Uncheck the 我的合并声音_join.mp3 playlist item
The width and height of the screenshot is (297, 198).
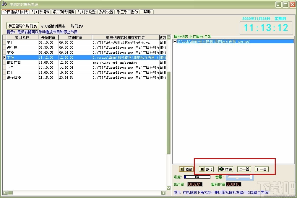click(175, 42)
